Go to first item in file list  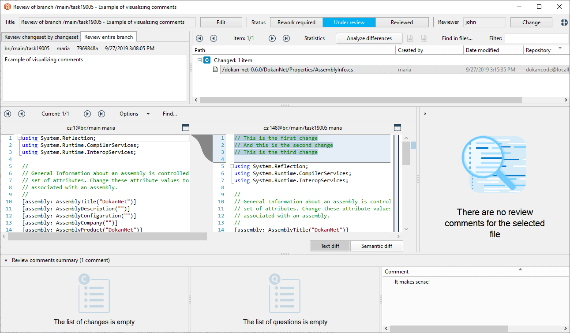coord(199,38)
